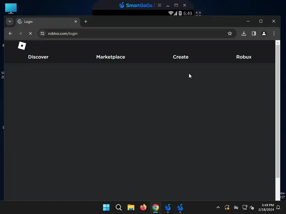Click the page vertical scrollbar
The width and height of the screenshot is (286, 214).
click(x=278, y=111)
